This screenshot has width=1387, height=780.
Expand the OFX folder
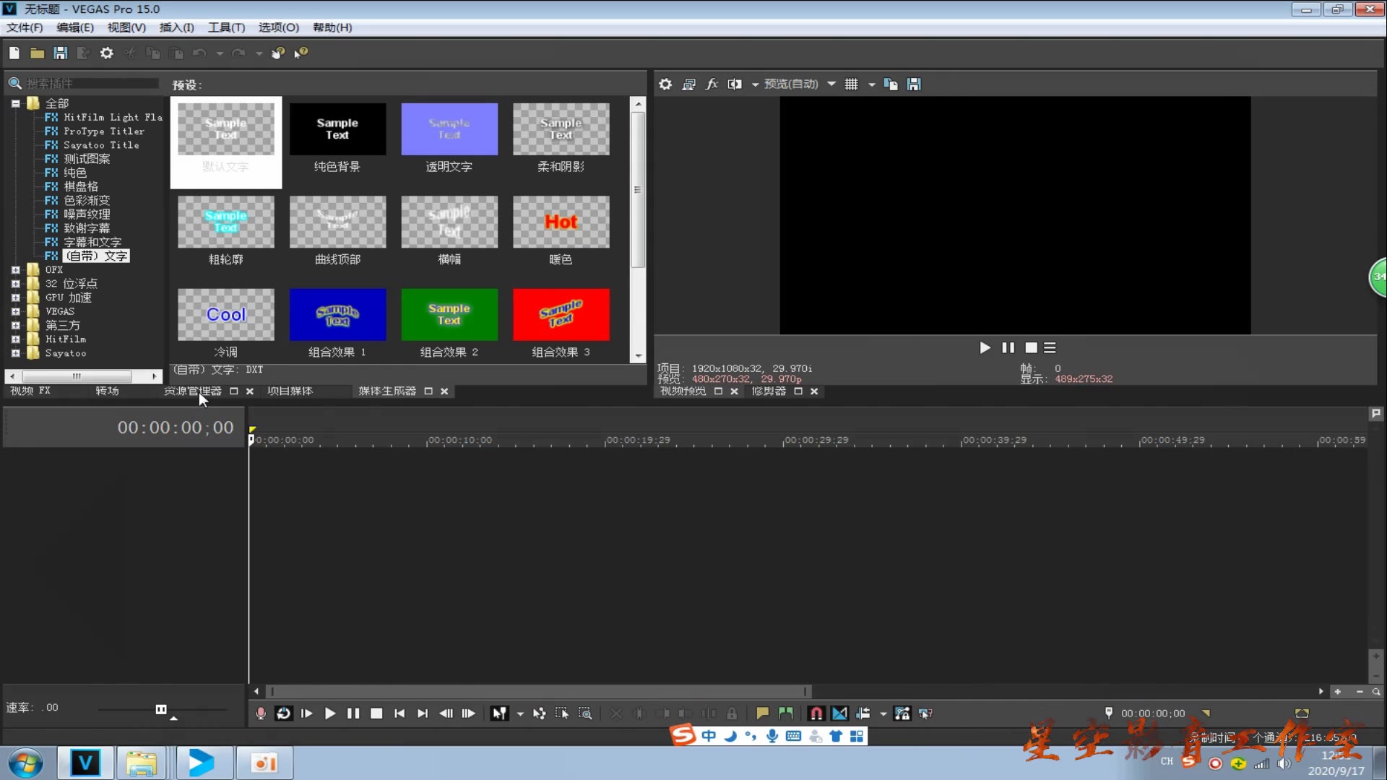coord(15,270)
